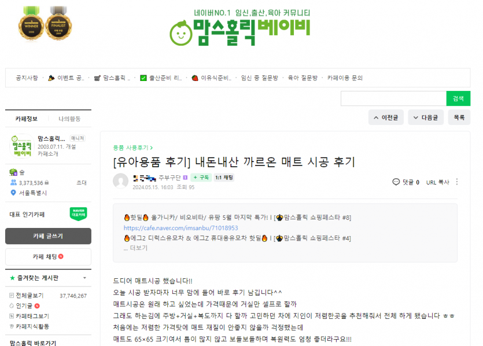Click the 맘스홀릭베이비 baby face logo
Screen dimensions: 483x346
(181, 33)
